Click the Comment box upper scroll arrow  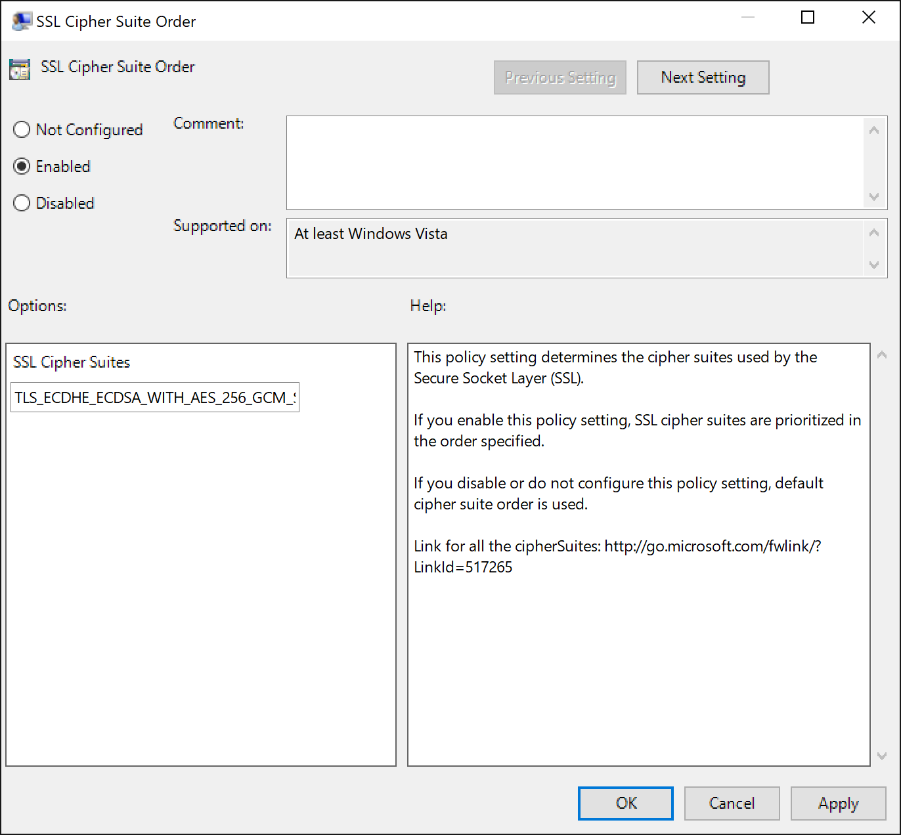(x=873, y=129)
